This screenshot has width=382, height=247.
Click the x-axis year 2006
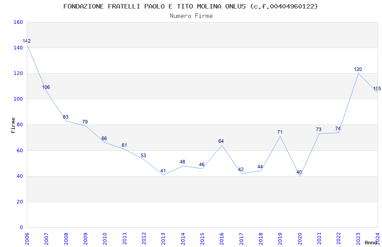coord(27,238)
